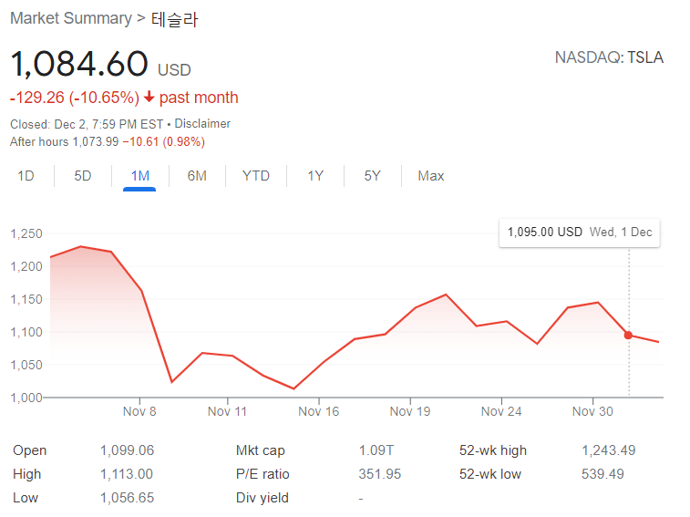Open the Disclaimer link
This screenshot has width=690, height=517.
(x=202, y=124)
